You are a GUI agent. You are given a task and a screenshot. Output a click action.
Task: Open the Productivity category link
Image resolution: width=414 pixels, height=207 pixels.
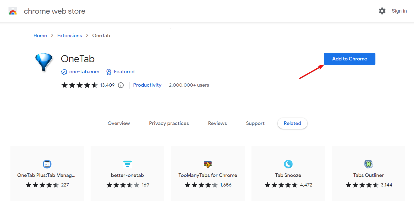(147, 85)
